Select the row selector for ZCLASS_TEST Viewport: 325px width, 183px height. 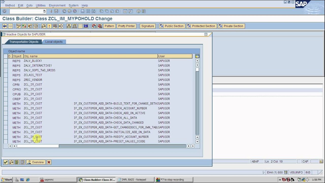(6, 75)
